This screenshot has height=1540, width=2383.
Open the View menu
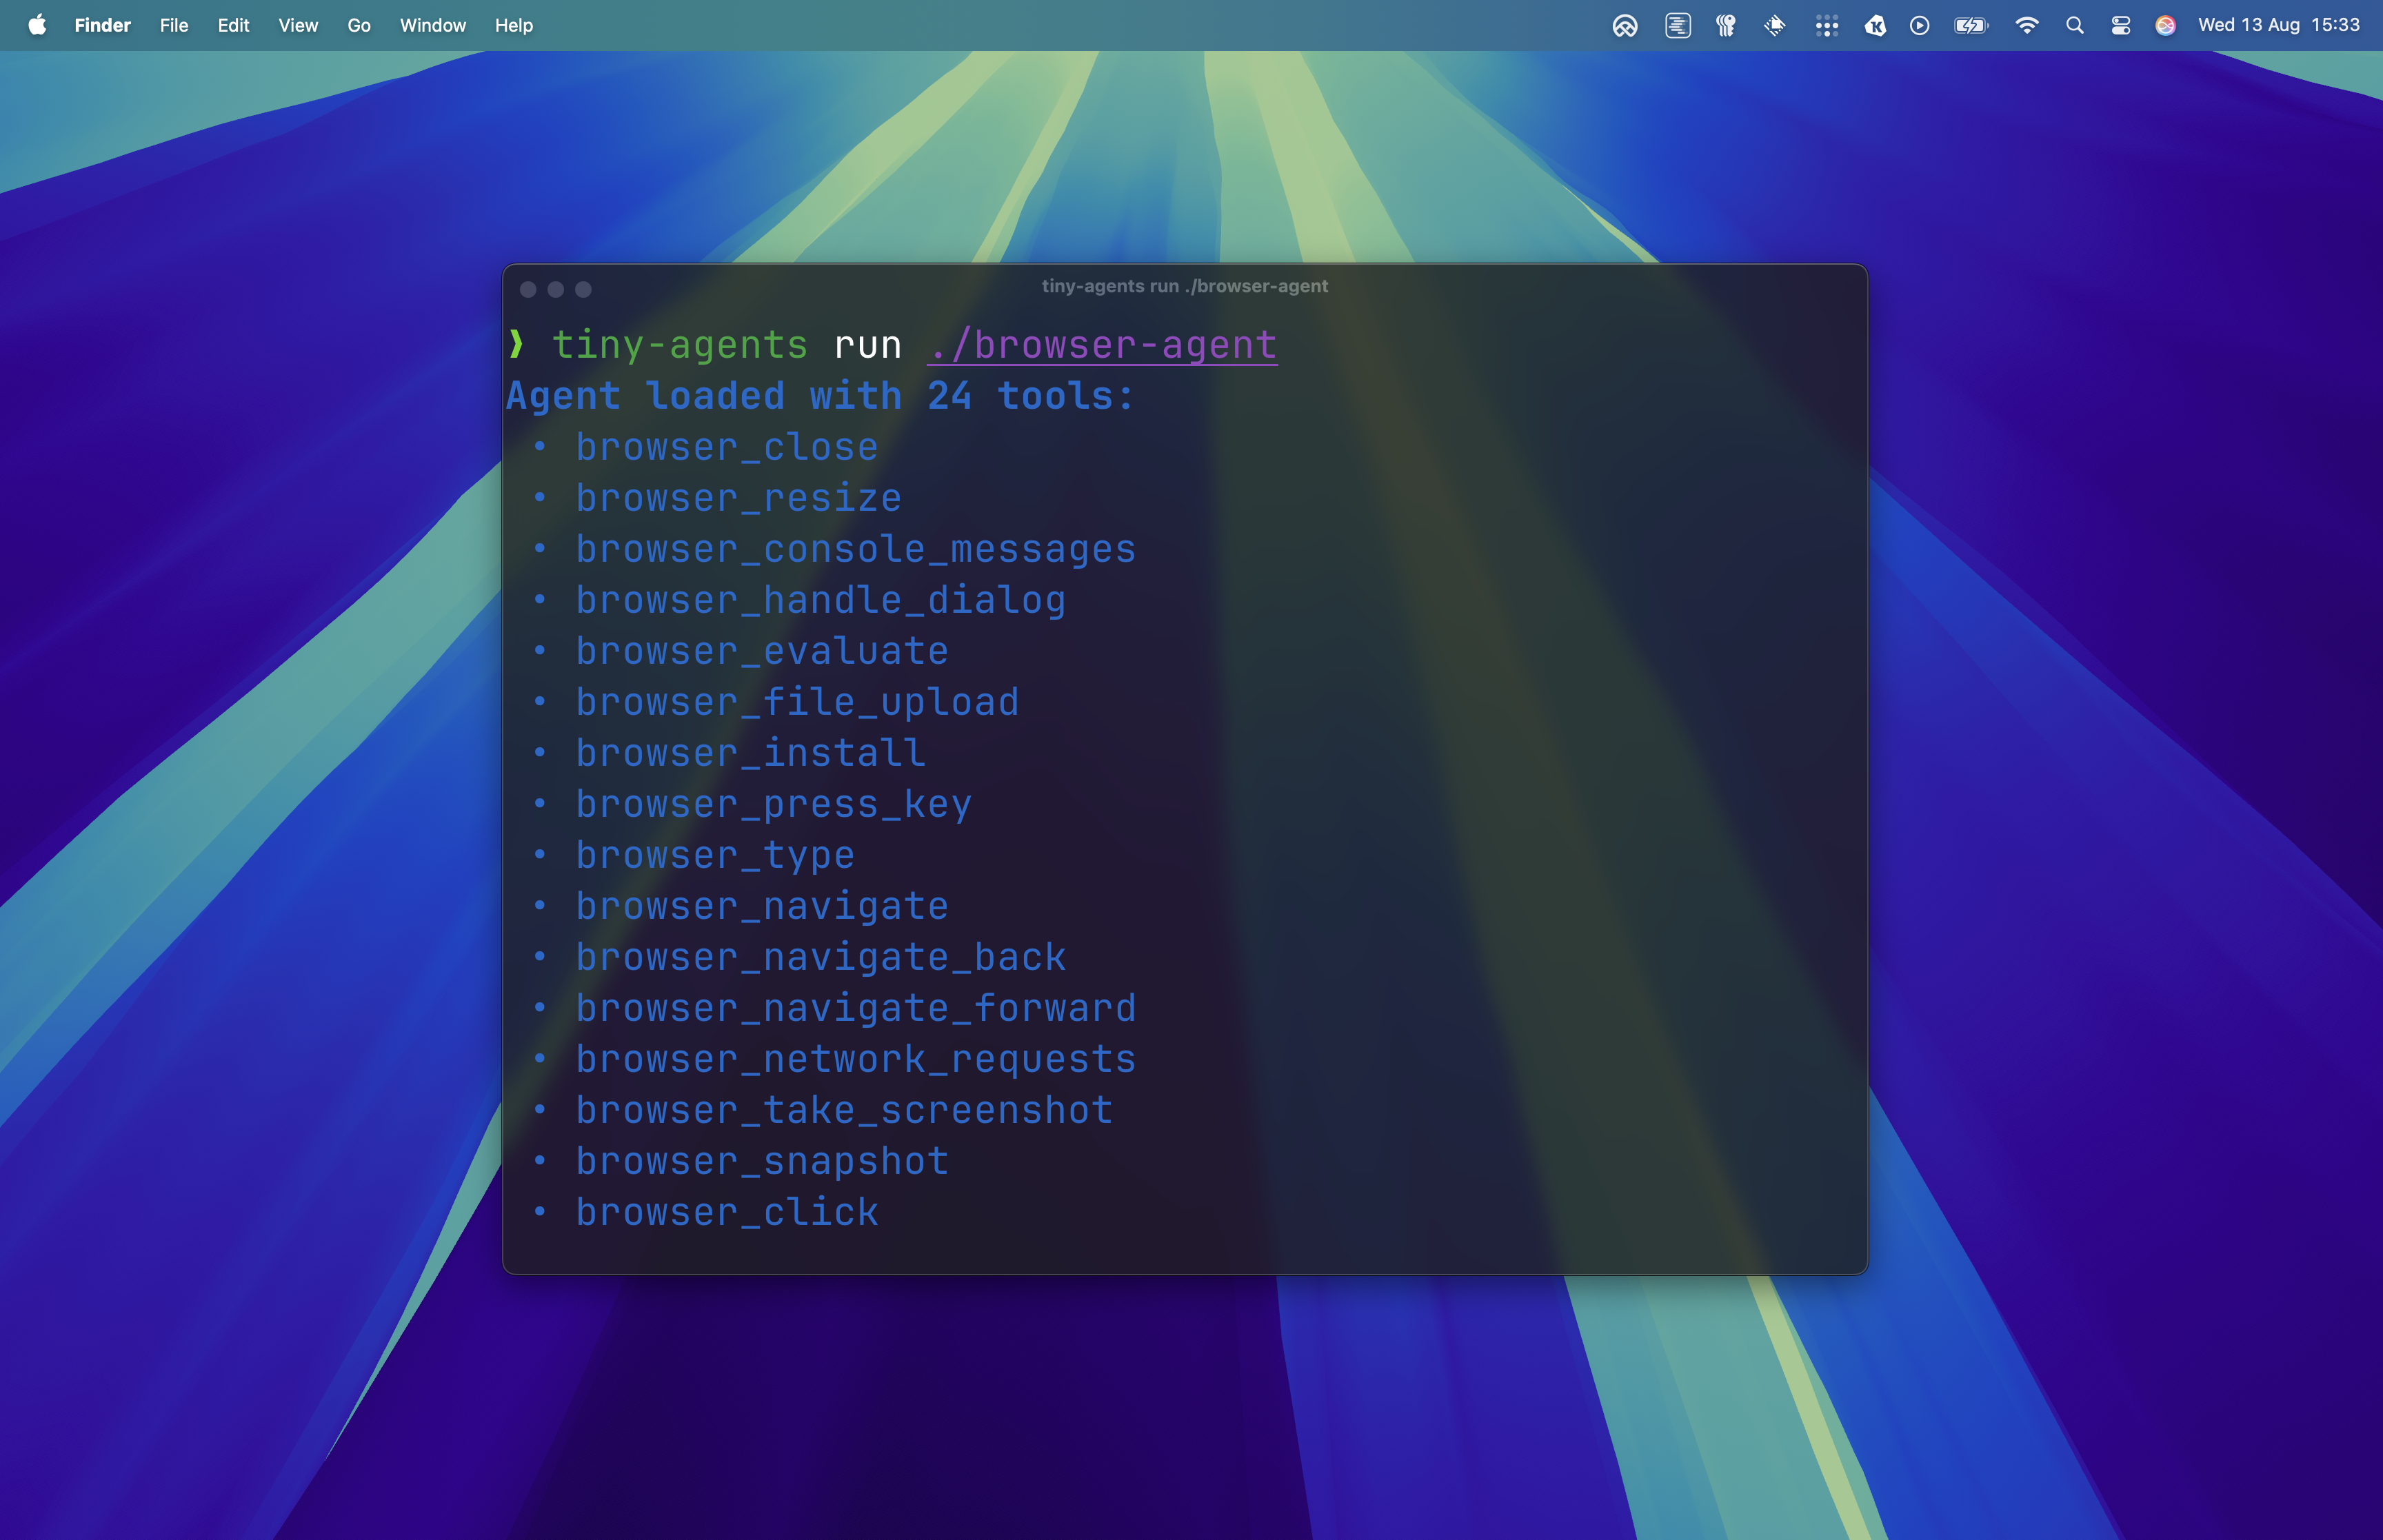298,25
